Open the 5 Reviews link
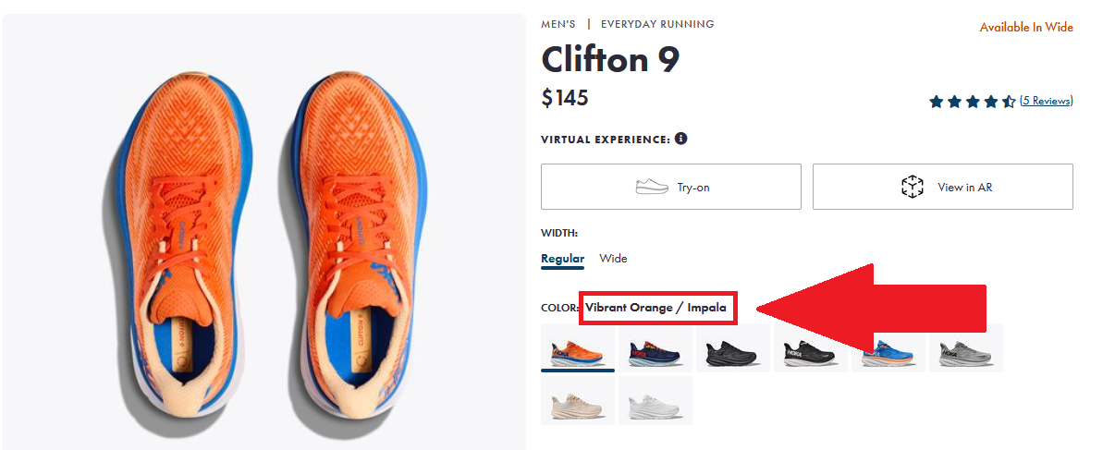The image size is (1115, 450). (1047, 101)
